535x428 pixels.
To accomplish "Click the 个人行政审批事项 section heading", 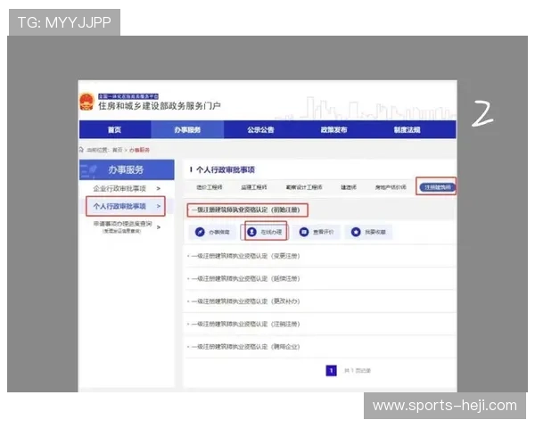I will 226,170.
